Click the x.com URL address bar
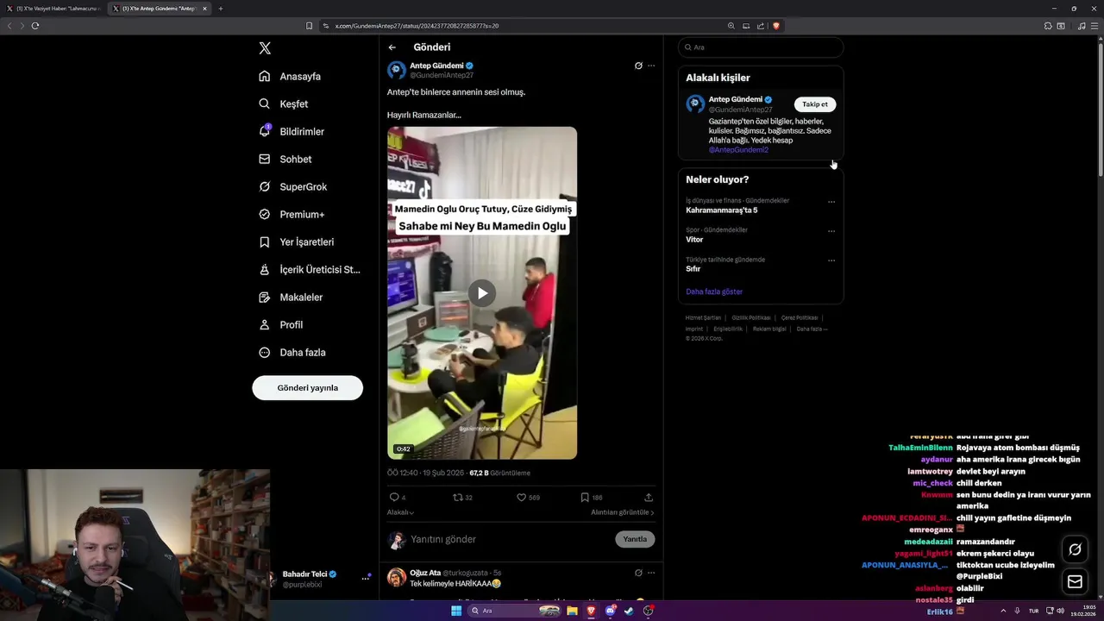1104x621 pixels. click(526, 26)
